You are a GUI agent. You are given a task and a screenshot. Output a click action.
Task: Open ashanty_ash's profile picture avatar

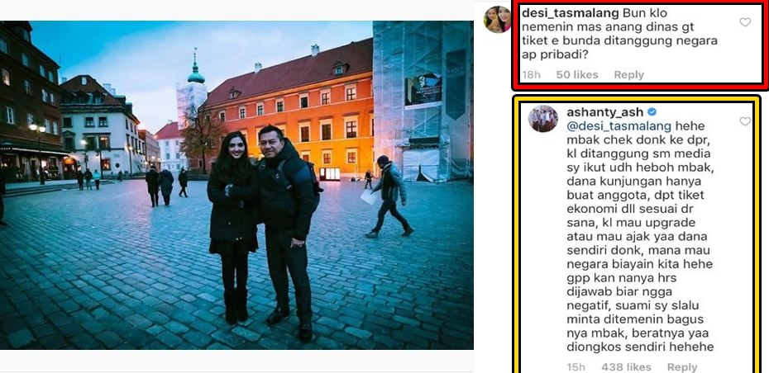pos(543,119)
